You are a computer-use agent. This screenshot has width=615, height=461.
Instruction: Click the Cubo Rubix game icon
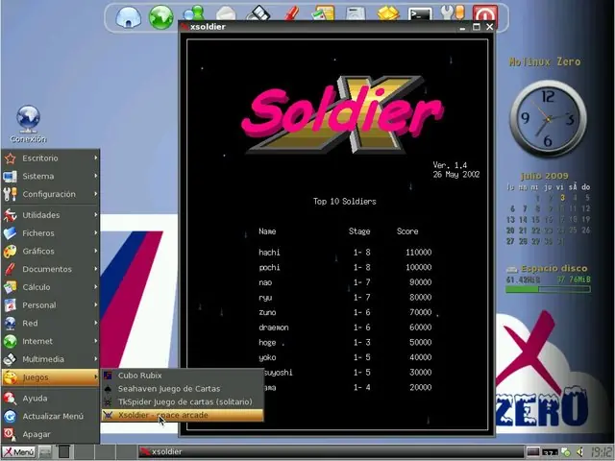point(108,376)
